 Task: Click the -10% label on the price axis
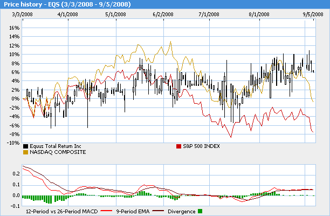(13, 143)
